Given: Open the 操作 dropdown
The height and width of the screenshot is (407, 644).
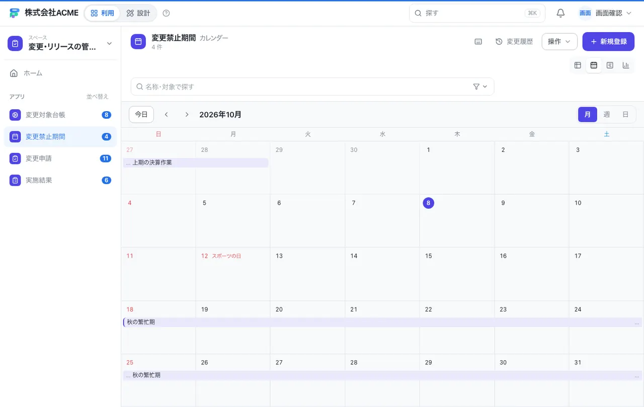Looking at the screenshot, I should click(x=559, y=42).
